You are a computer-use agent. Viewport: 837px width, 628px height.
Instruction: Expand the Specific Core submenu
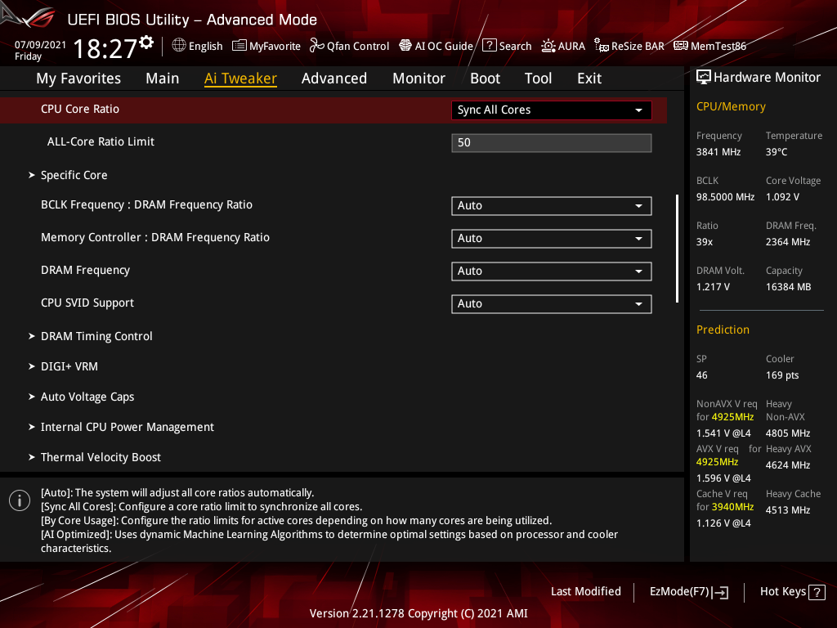pyautogui.click(x=74, y=175)
